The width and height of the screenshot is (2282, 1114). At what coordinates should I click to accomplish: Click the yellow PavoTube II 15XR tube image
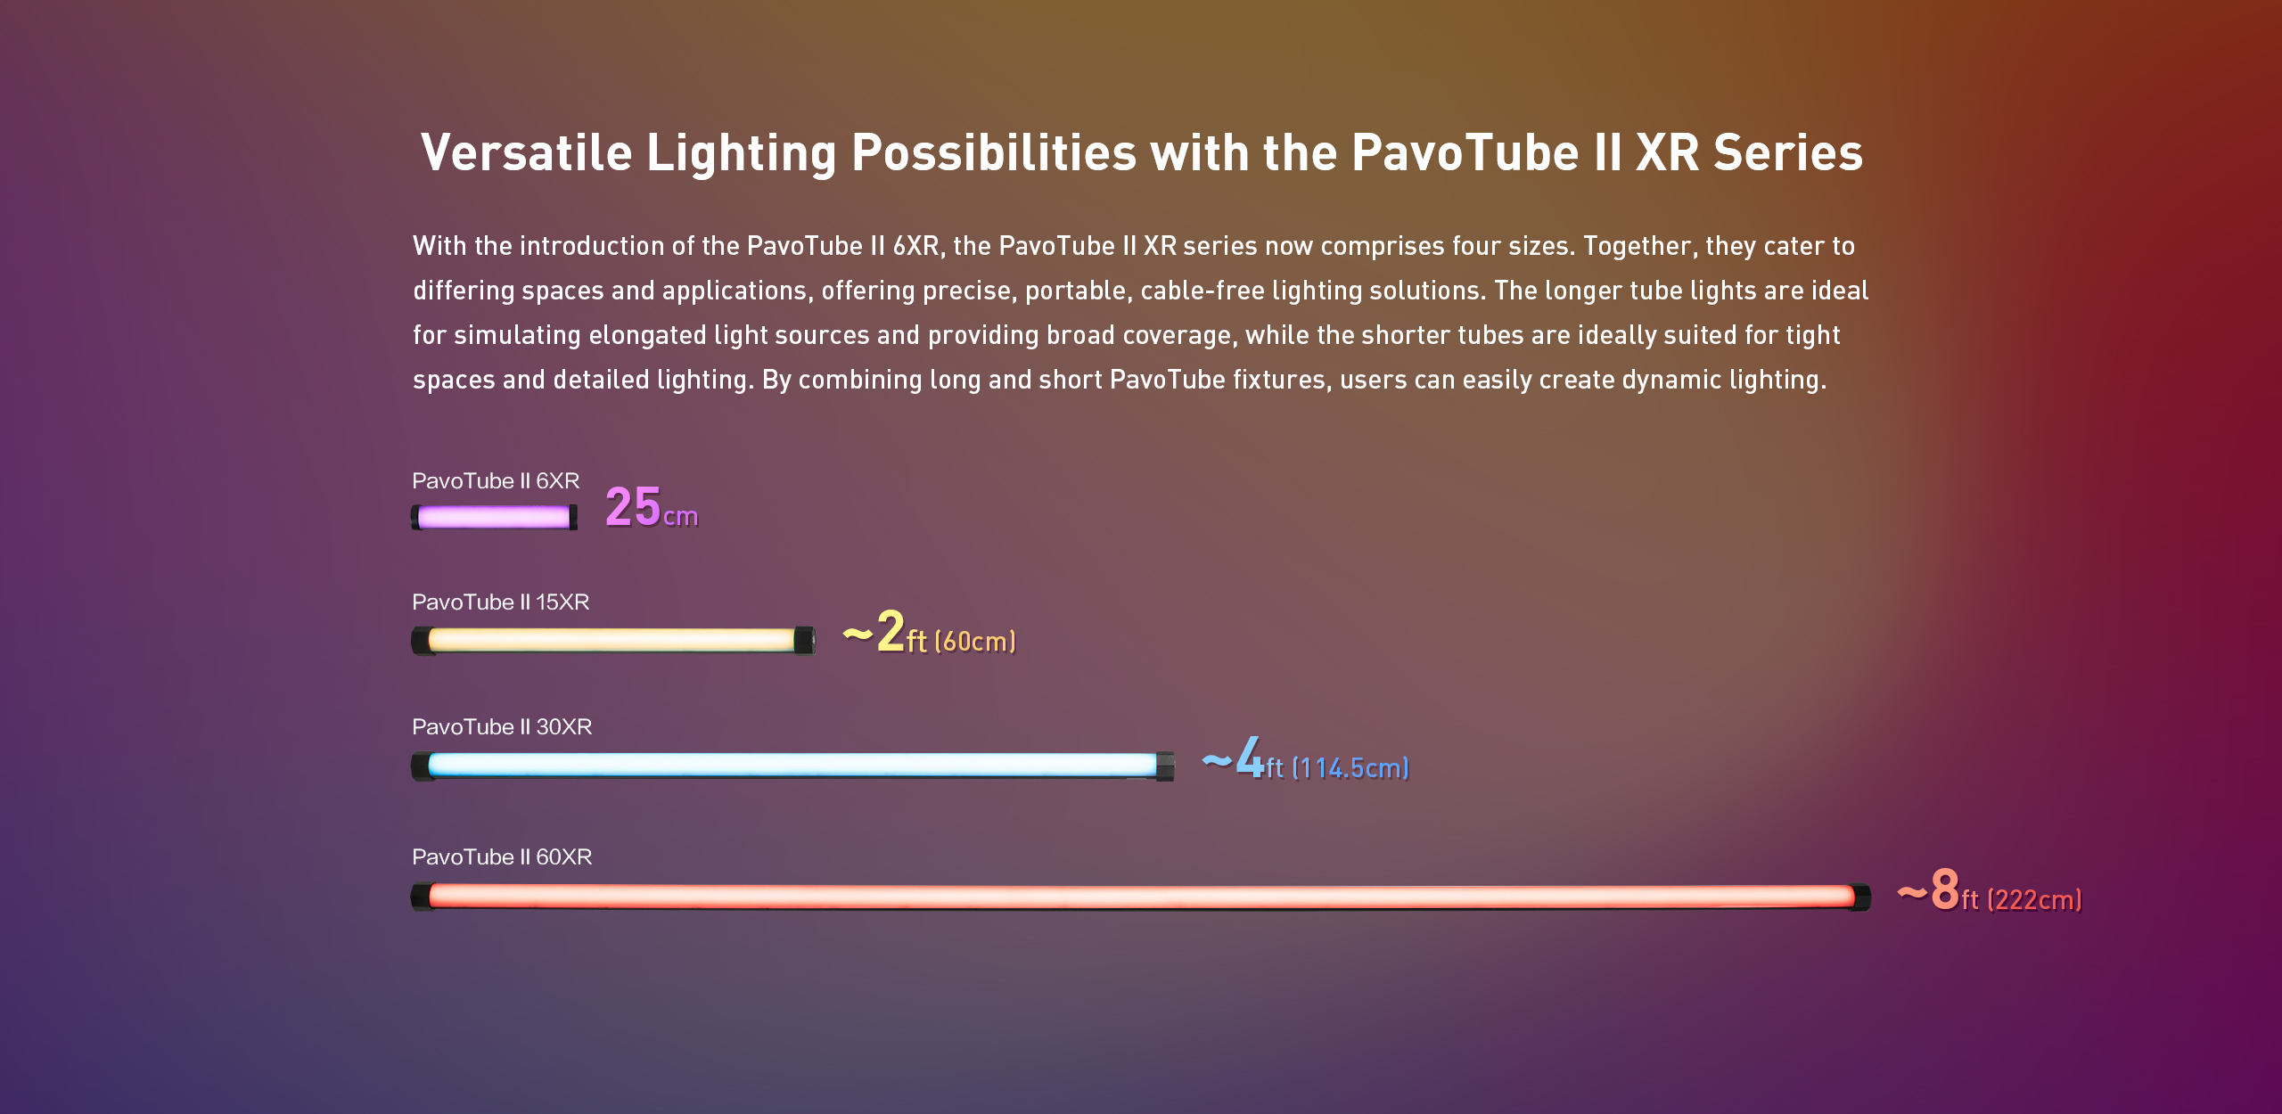click(x=613, y=640)
